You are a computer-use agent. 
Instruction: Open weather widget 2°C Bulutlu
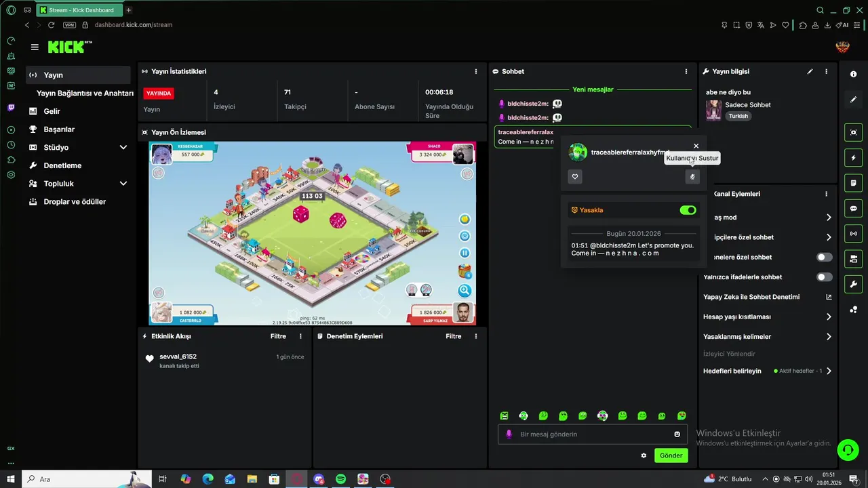[728, 479]
